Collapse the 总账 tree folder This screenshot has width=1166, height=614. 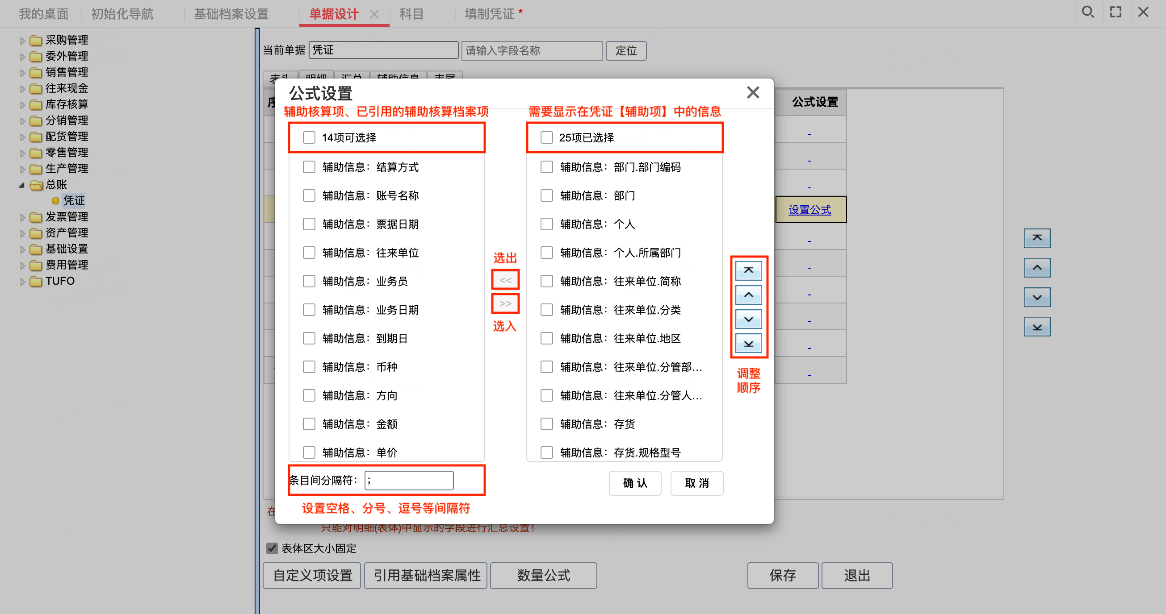[x=22, y=185]
